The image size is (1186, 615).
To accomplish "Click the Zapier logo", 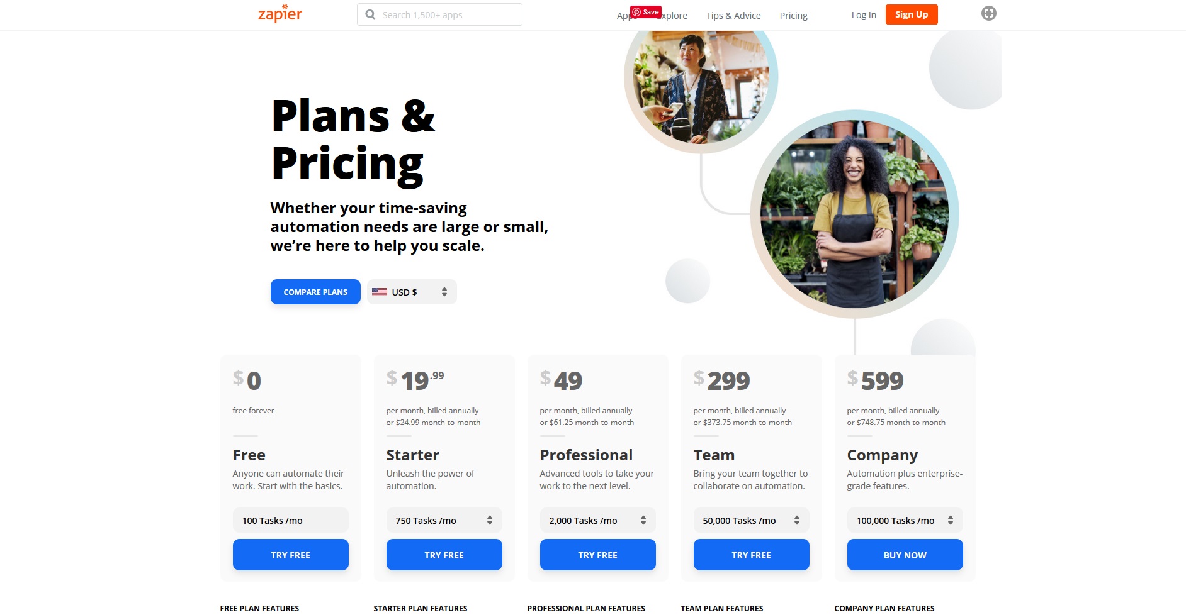I will 280,14.
